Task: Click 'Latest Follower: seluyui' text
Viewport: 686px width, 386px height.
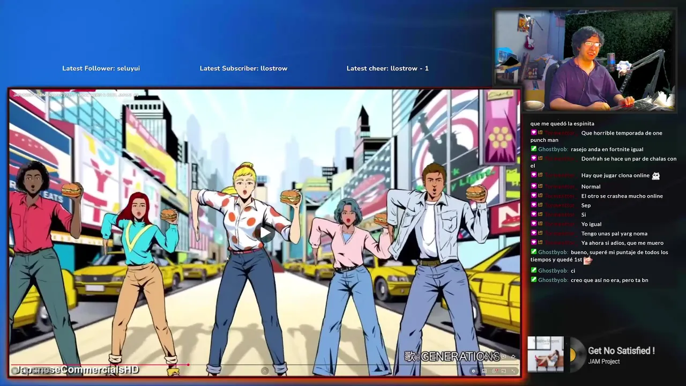Action: click(101, 68)
